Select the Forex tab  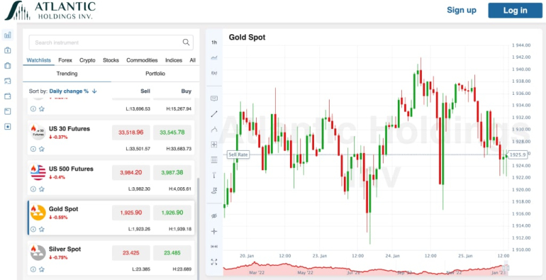[65, 60]
